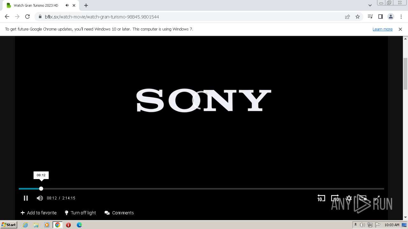
Task: Open the network tray icon
Action: click(x=370, y=225)
